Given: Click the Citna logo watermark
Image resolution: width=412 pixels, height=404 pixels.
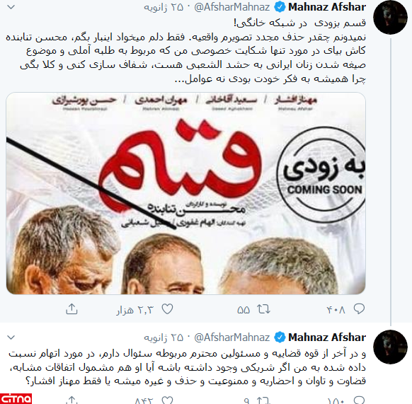Looking at the screenshot, I should 16,398.
